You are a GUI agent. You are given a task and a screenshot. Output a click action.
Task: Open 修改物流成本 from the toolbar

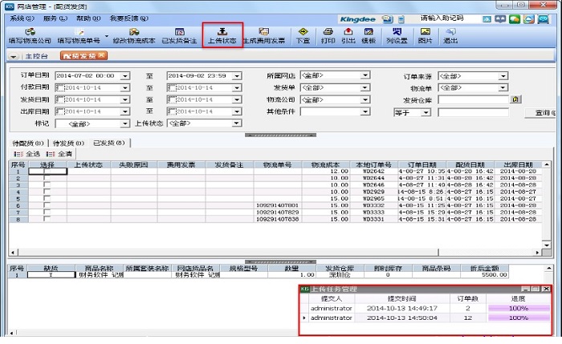point(132,34)
